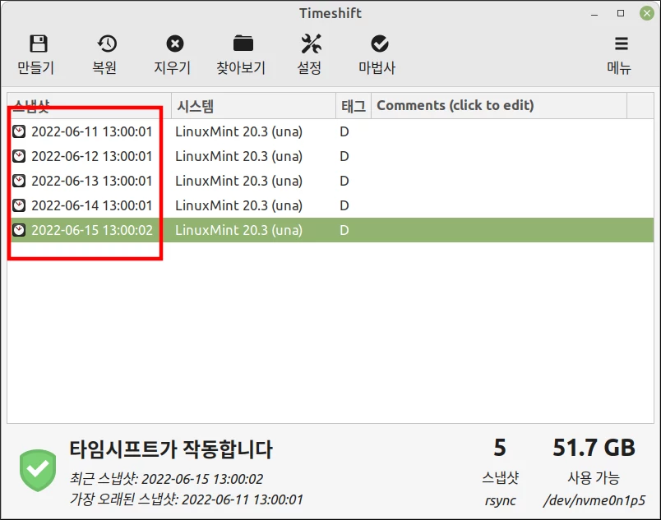
Task: Edit comment cell of 2022-06-11 snapshot
Action: click(x=499, y=131)
